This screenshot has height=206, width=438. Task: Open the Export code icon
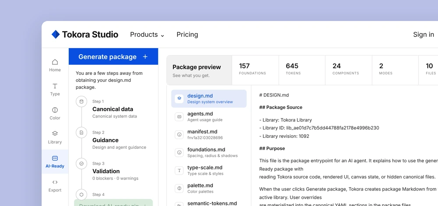pos(55,182)
